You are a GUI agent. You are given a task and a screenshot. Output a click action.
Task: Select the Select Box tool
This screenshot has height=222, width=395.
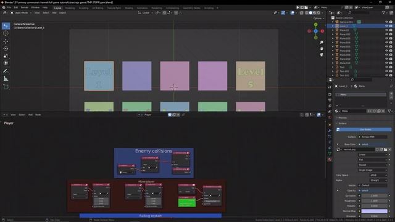pyautogui.click(x=6, y=26)
